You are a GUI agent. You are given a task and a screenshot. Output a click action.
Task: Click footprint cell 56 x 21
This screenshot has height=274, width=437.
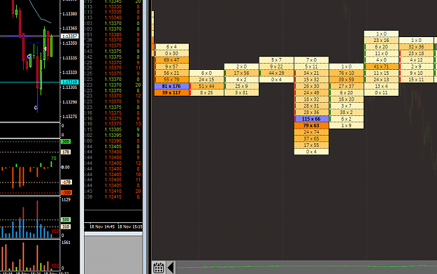click(172, 73)
